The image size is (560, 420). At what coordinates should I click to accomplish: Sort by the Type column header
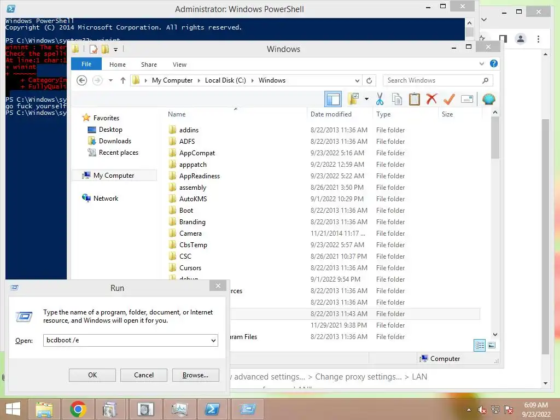click(405, 114)
